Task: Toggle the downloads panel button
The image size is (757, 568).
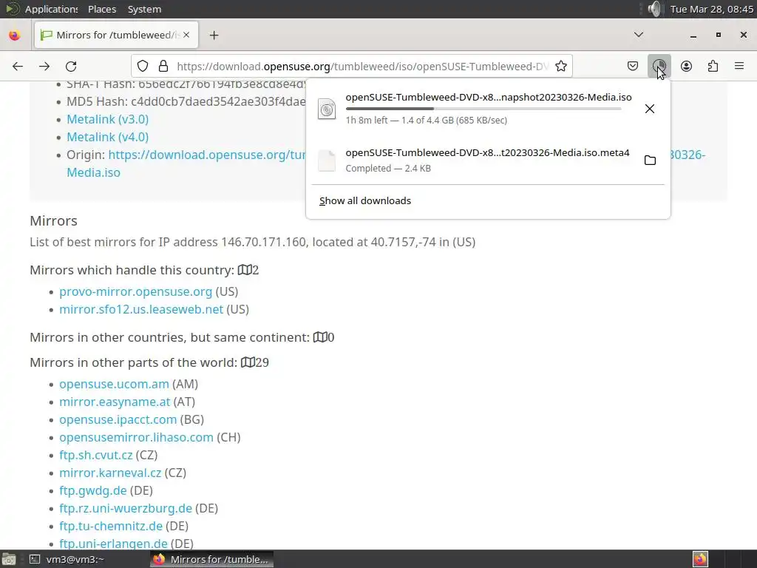Action: coord(659,66)
